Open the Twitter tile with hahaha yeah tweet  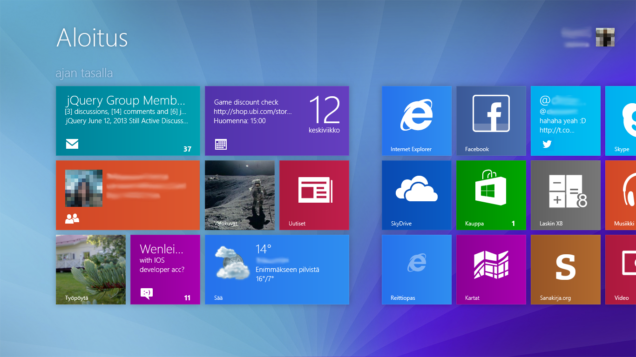tap(566, 121)
